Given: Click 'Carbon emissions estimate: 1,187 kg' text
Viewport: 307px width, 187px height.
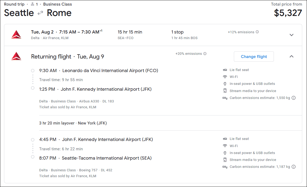Looking at the screenshot, I should [260, 167].
